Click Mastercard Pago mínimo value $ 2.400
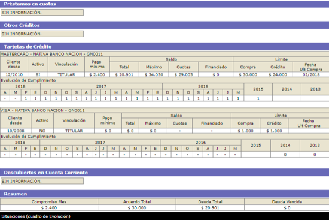Viewport: 329px width, 220px height. pyautogui.click(x=97, y=74)
